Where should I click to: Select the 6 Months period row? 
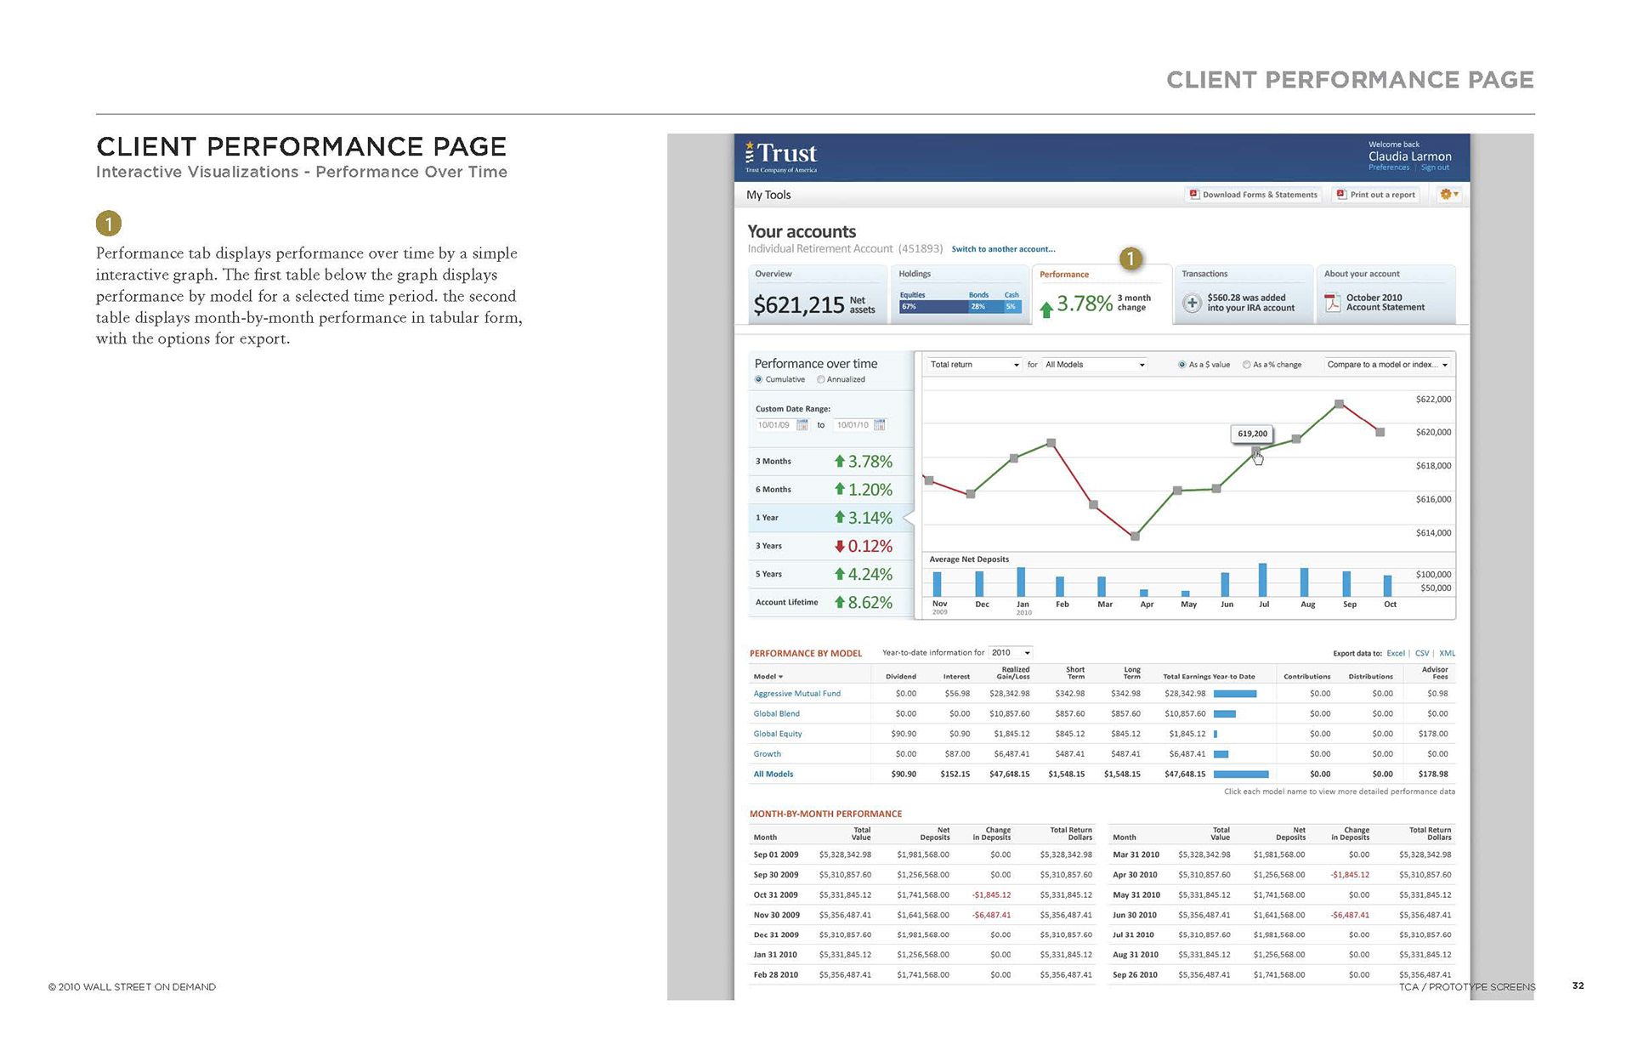[x=831, y=490]
